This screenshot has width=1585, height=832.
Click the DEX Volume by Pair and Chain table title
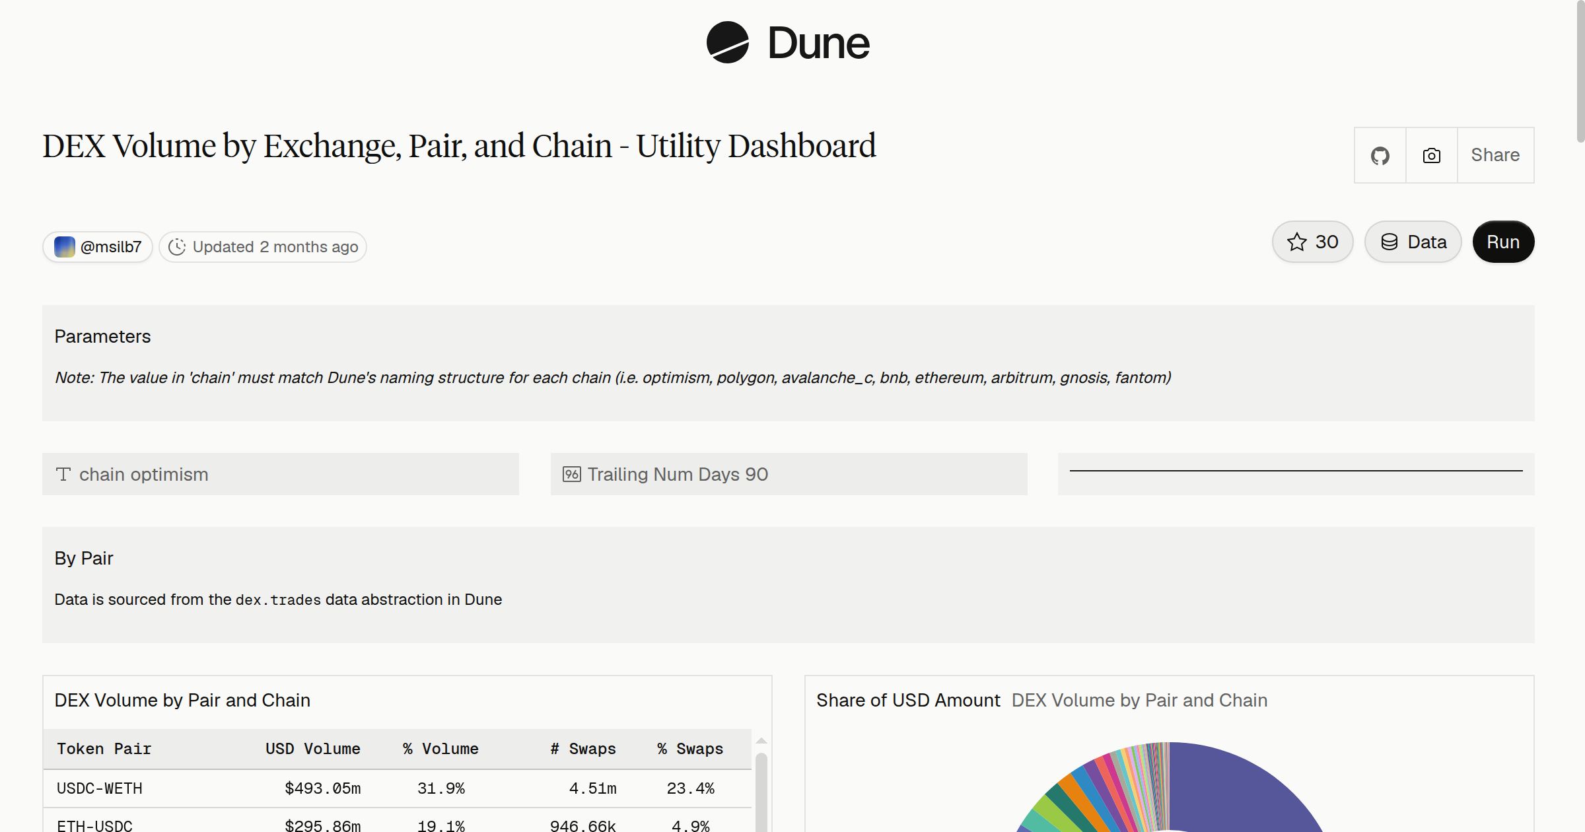pos(182,700)
